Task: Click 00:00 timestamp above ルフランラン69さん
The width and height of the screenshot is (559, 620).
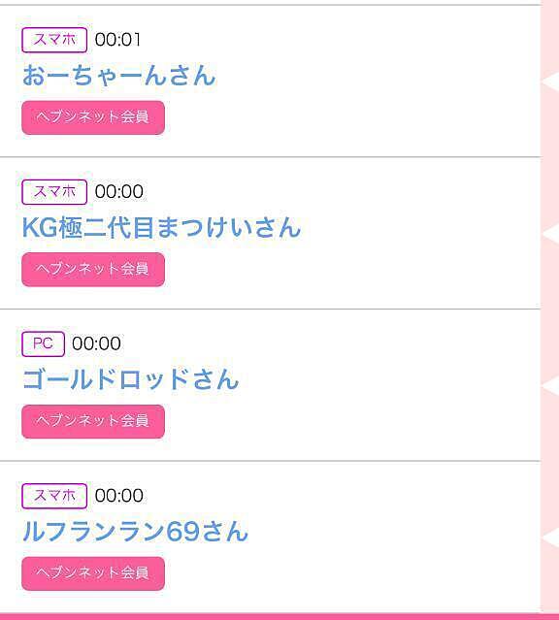Action: point(119,496)
